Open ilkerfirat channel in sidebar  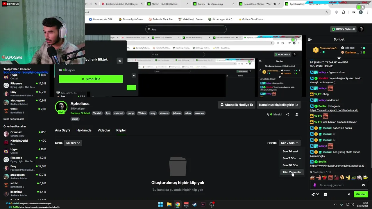[25, 193]
